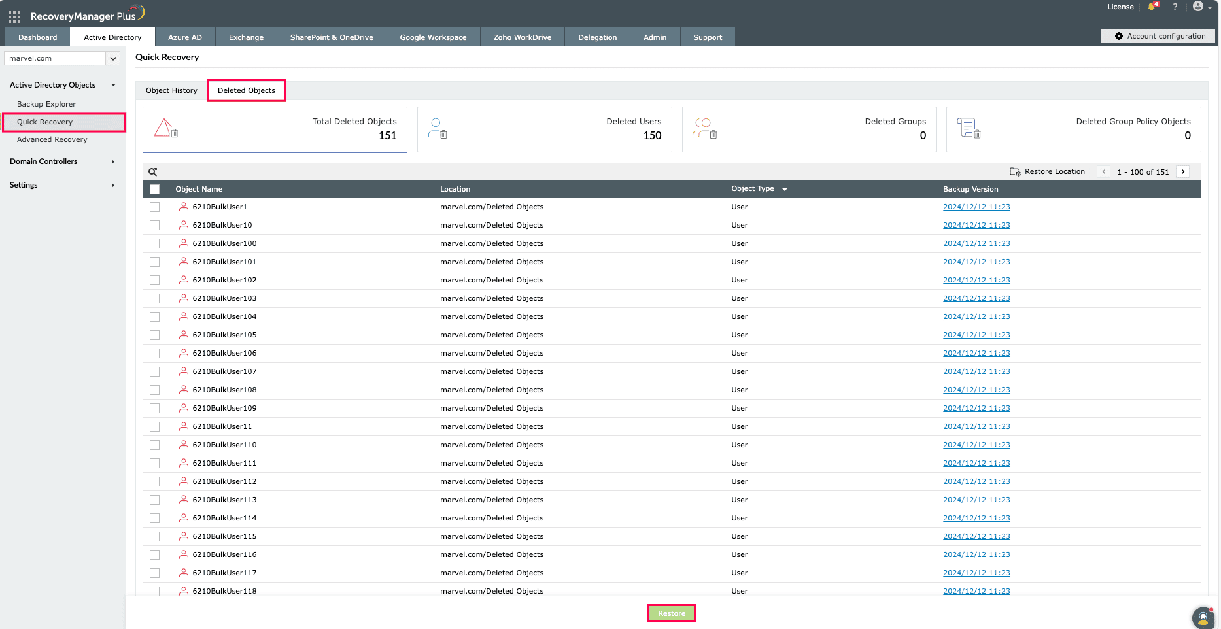Viewport: 1221px width, 629px height.
Task: Open the Zoho WorkDrive tab
Action: coord(523,37)
